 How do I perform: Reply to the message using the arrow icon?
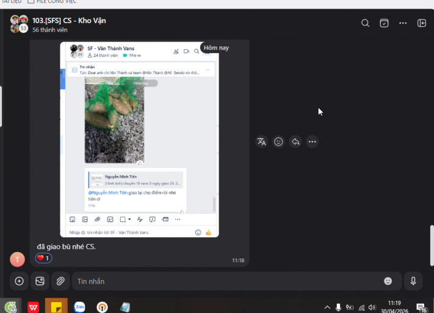point(295,142)
